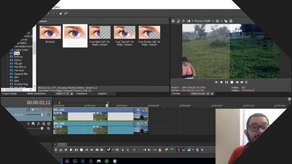Switch to the Explorer tab

pos(102,93)
